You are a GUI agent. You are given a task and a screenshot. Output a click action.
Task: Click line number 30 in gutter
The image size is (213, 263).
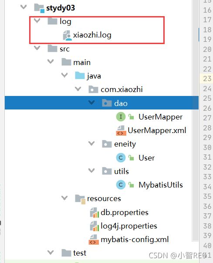[207, 147]
